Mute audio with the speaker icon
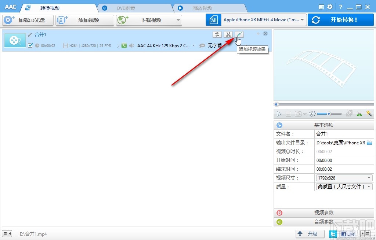376x240 pixels. (311, 114)
